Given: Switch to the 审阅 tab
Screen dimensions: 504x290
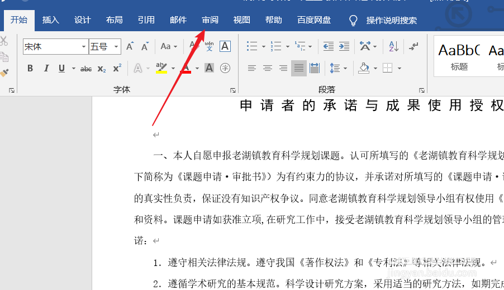Looking at the screenshot, I should pyautogui.click(x=210, y=20).
